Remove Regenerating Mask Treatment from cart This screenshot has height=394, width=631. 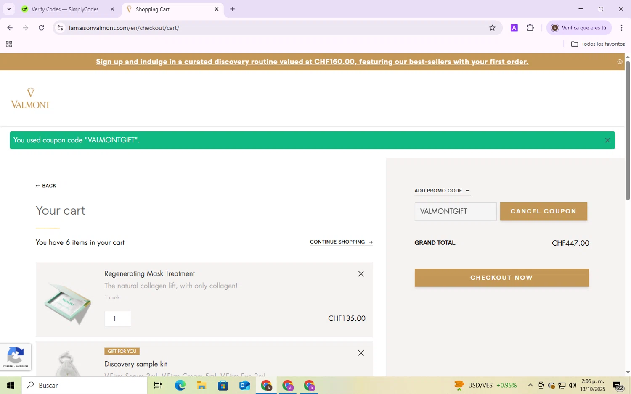(361, 274)
